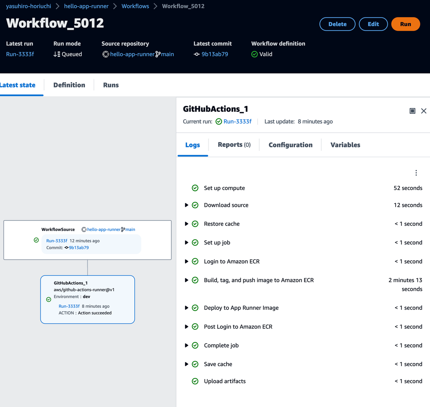430x407 pixels.
Task: Click the Upload artifacts log row label
Action: 225,381
